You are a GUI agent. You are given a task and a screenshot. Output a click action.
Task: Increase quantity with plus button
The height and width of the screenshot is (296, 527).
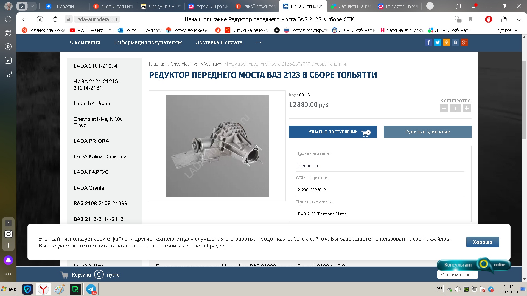(x=467, y=108)
